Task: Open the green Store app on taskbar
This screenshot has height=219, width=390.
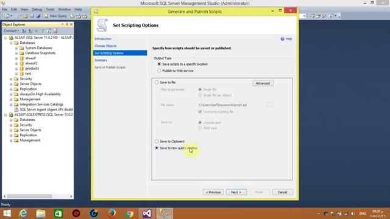Action: click(58, 214)
